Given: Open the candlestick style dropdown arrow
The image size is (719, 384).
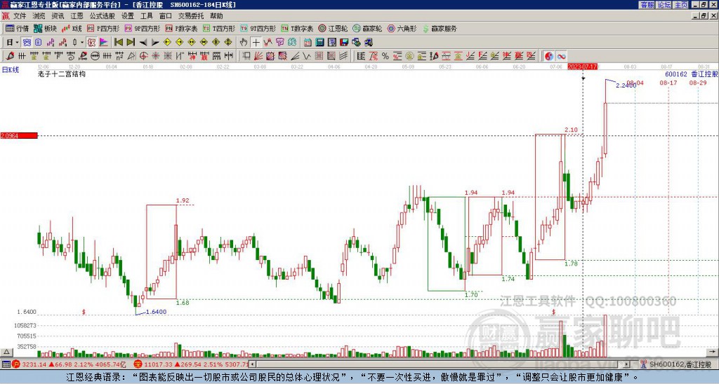Looking at the screenshot, I should 82,43.
